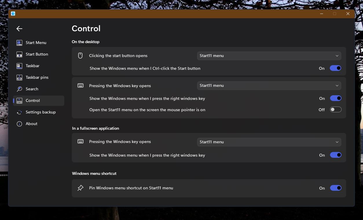Toggle fullscreen right Windows key option
Viewport: 363px width, 220px height.
click(x=335, y=155)
